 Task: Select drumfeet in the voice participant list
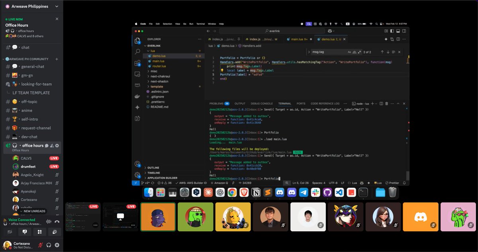(35, 167)
